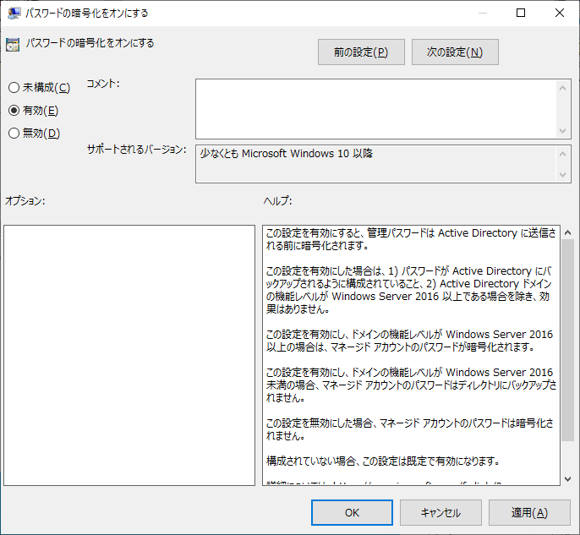Select the 無効 radio button

pos(14,133)
